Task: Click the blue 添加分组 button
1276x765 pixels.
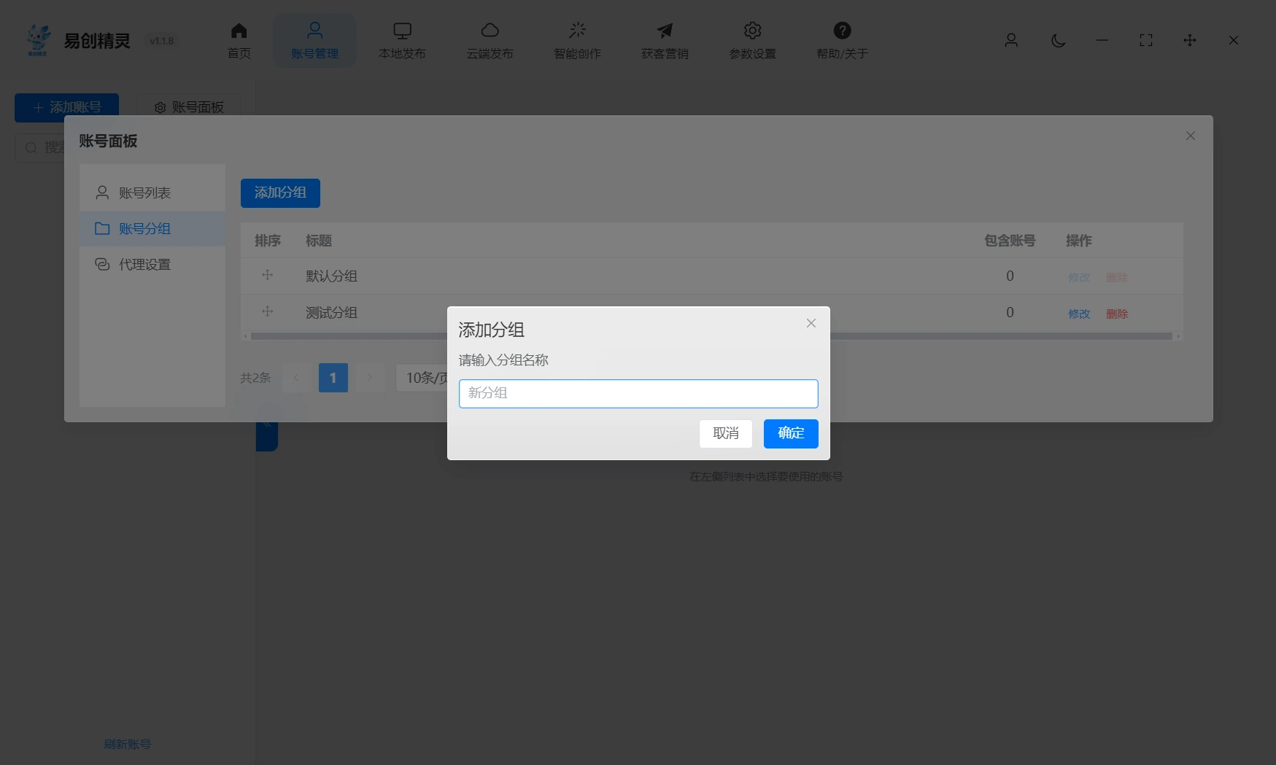Action: pyautogui.click(x=280, y=193)
